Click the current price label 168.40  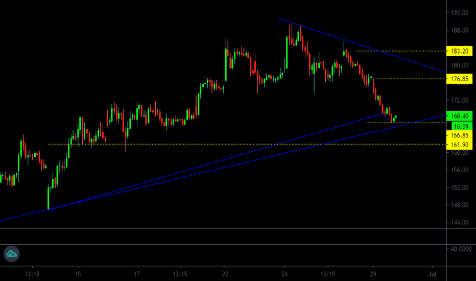click(460, 116)
